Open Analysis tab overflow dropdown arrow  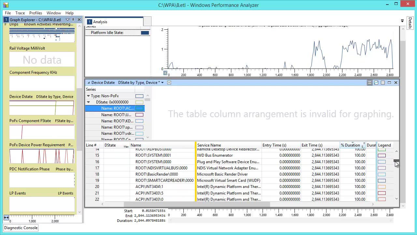[x=402, y=21]
